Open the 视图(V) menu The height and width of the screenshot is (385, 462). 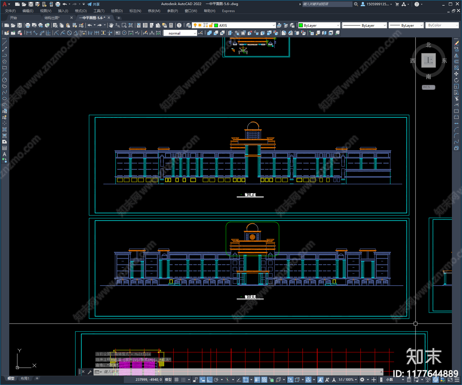click(46, 11)
